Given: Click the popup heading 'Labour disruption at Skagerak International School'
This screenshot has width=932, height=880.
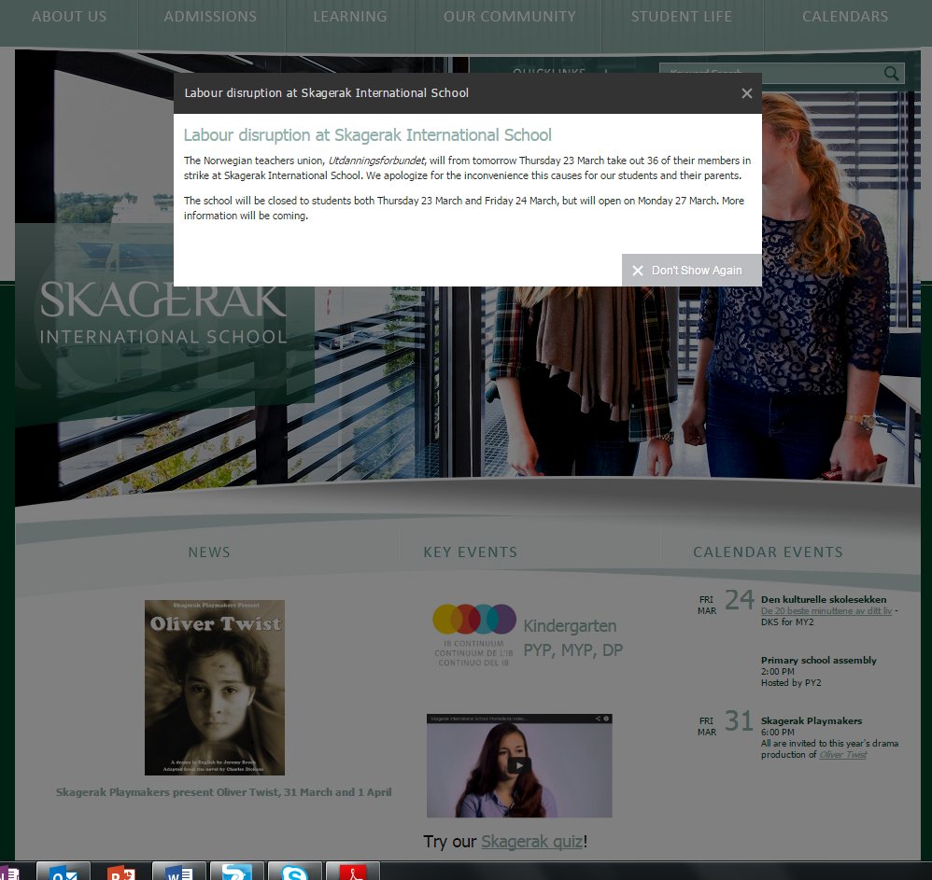Looking at the screenshot, I should [x=367, y=135].
